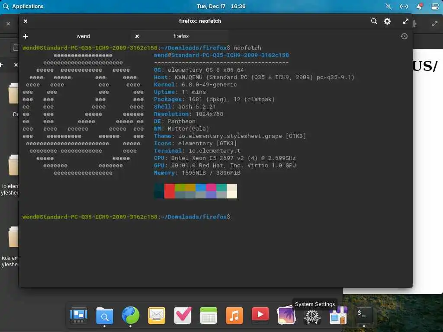
Task: Open the session power indicator
Action: point(435,6)
